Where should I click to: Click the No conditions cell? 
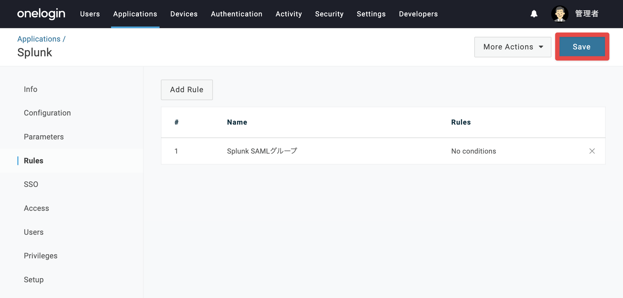coord(473,151)
